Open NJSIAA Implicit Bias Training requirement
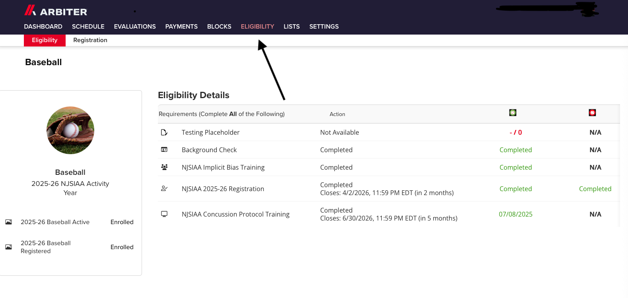This screenshot has width=628, height=298. click(x=223, y=167)
